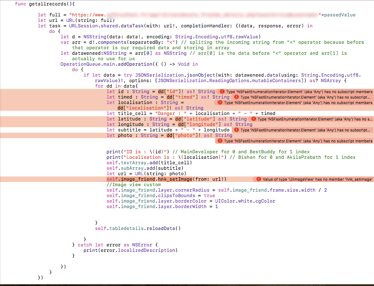Click the comment 'actually no use for us'
374x286 pixels.
(104, 59)
